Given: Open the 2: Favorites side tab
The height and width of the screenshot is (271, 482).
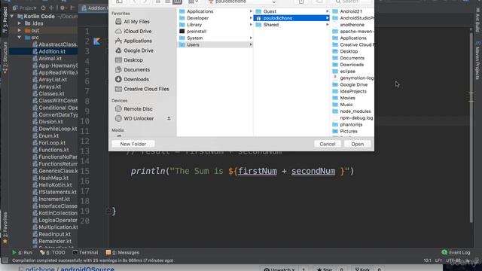Looking at the screenshot, I should pyautogui.click(x=5, y=227).
